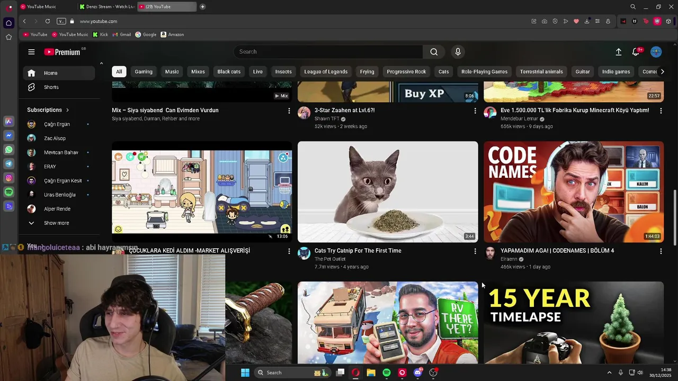The height and width of the screenshot is (381, 678).
Task: Open Shorts in YouTube sidebar
Action: tap(59, 87)
